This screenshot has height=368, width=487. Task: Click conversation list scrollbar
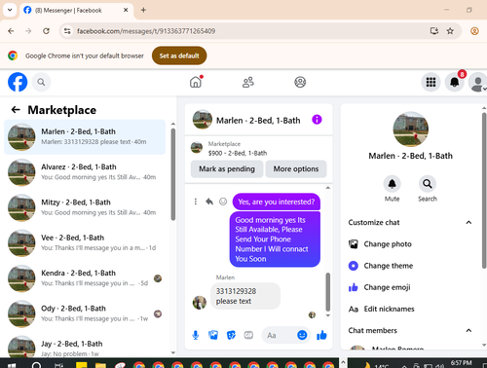[x=173, y=174]
